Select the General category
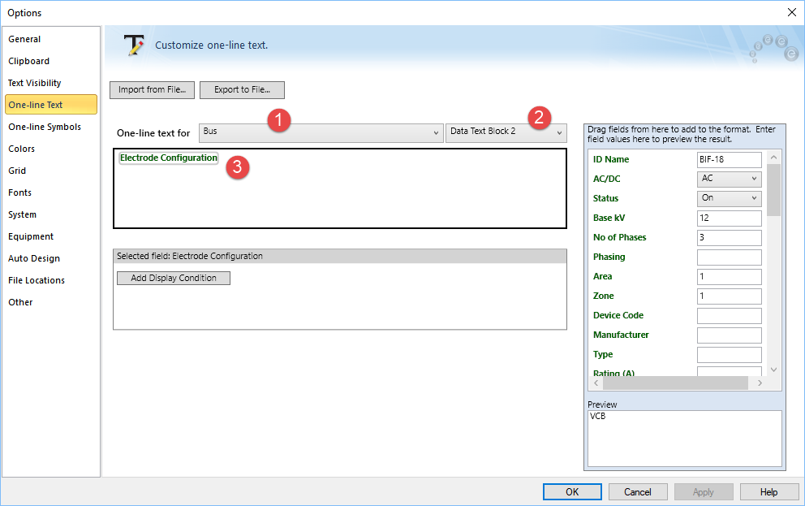Screen dimensions: 805x506 (24, 39)
